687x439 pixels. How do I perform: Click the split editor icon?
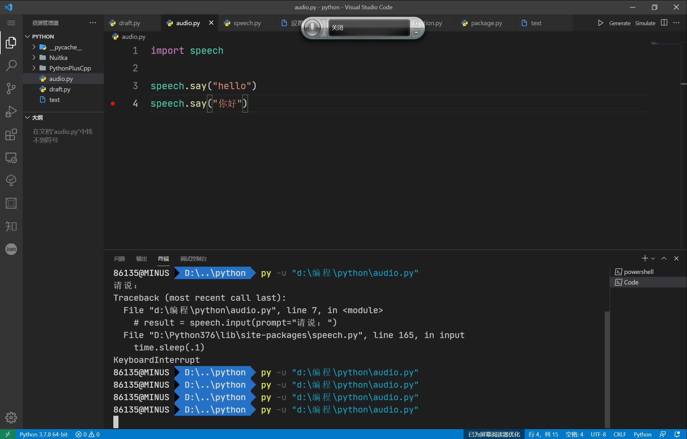coord(664,23)
